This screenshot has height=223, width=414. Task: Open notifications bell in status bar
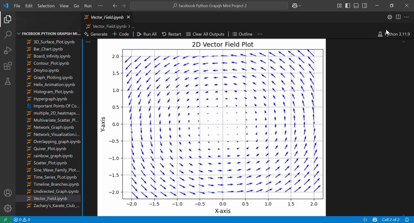(x=407, y=220)
